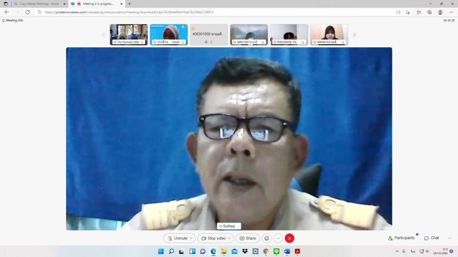Show next participants in thumbnail strip
458x257 pixels.
(x=354, y=35)
